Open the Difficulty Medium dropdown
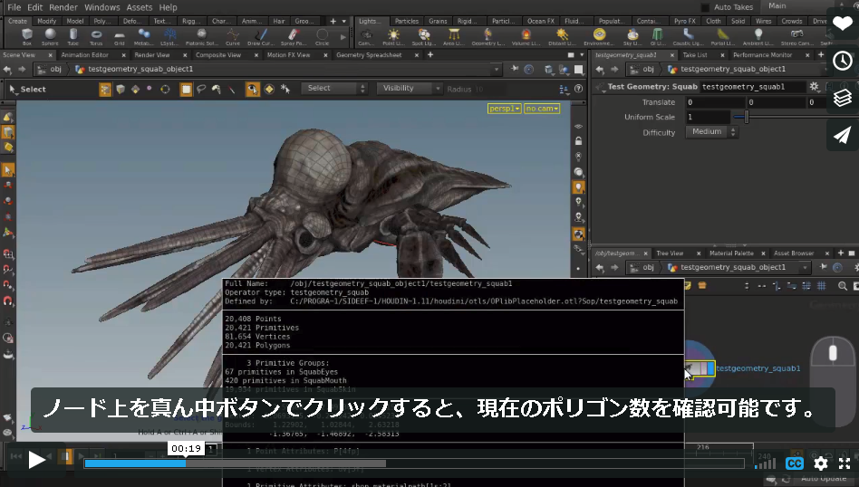 (x=711, y=132)
